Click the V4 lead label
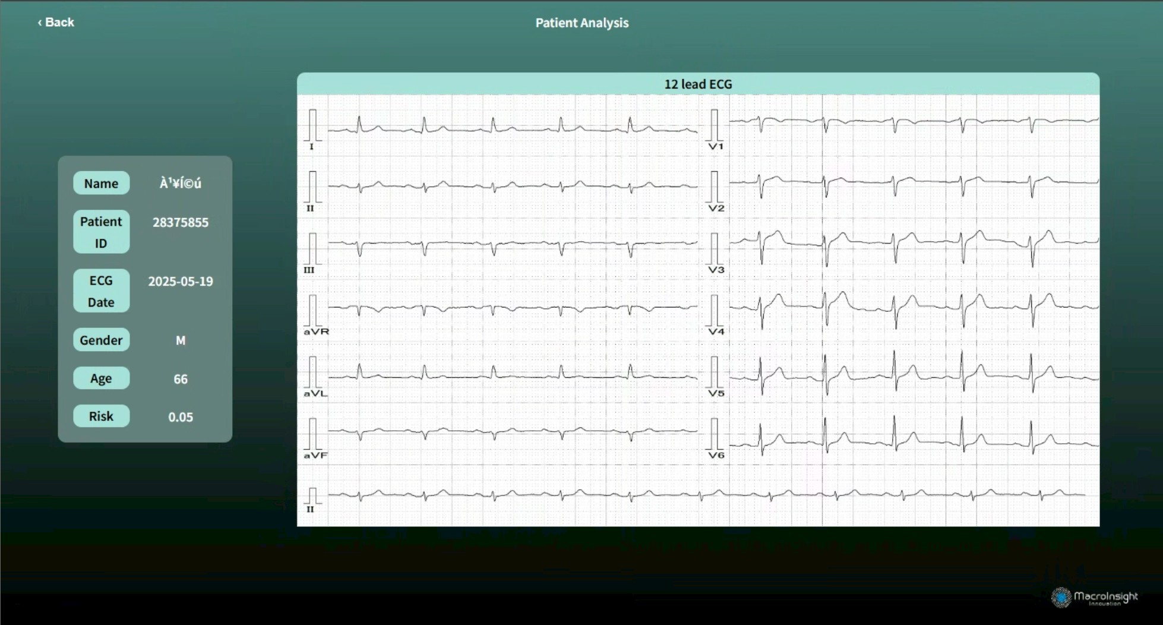Screen dimensions: 1163x625 pyautogui.click(x=716, y=332)
